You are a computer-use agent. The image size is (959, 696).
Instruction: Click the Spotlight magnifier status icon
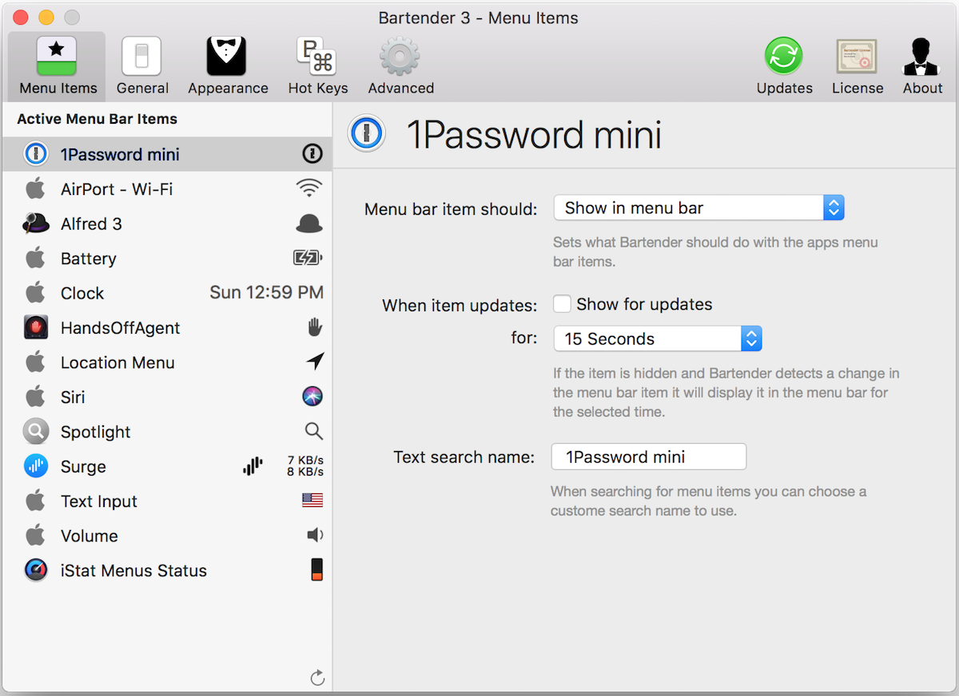(314, 432)
